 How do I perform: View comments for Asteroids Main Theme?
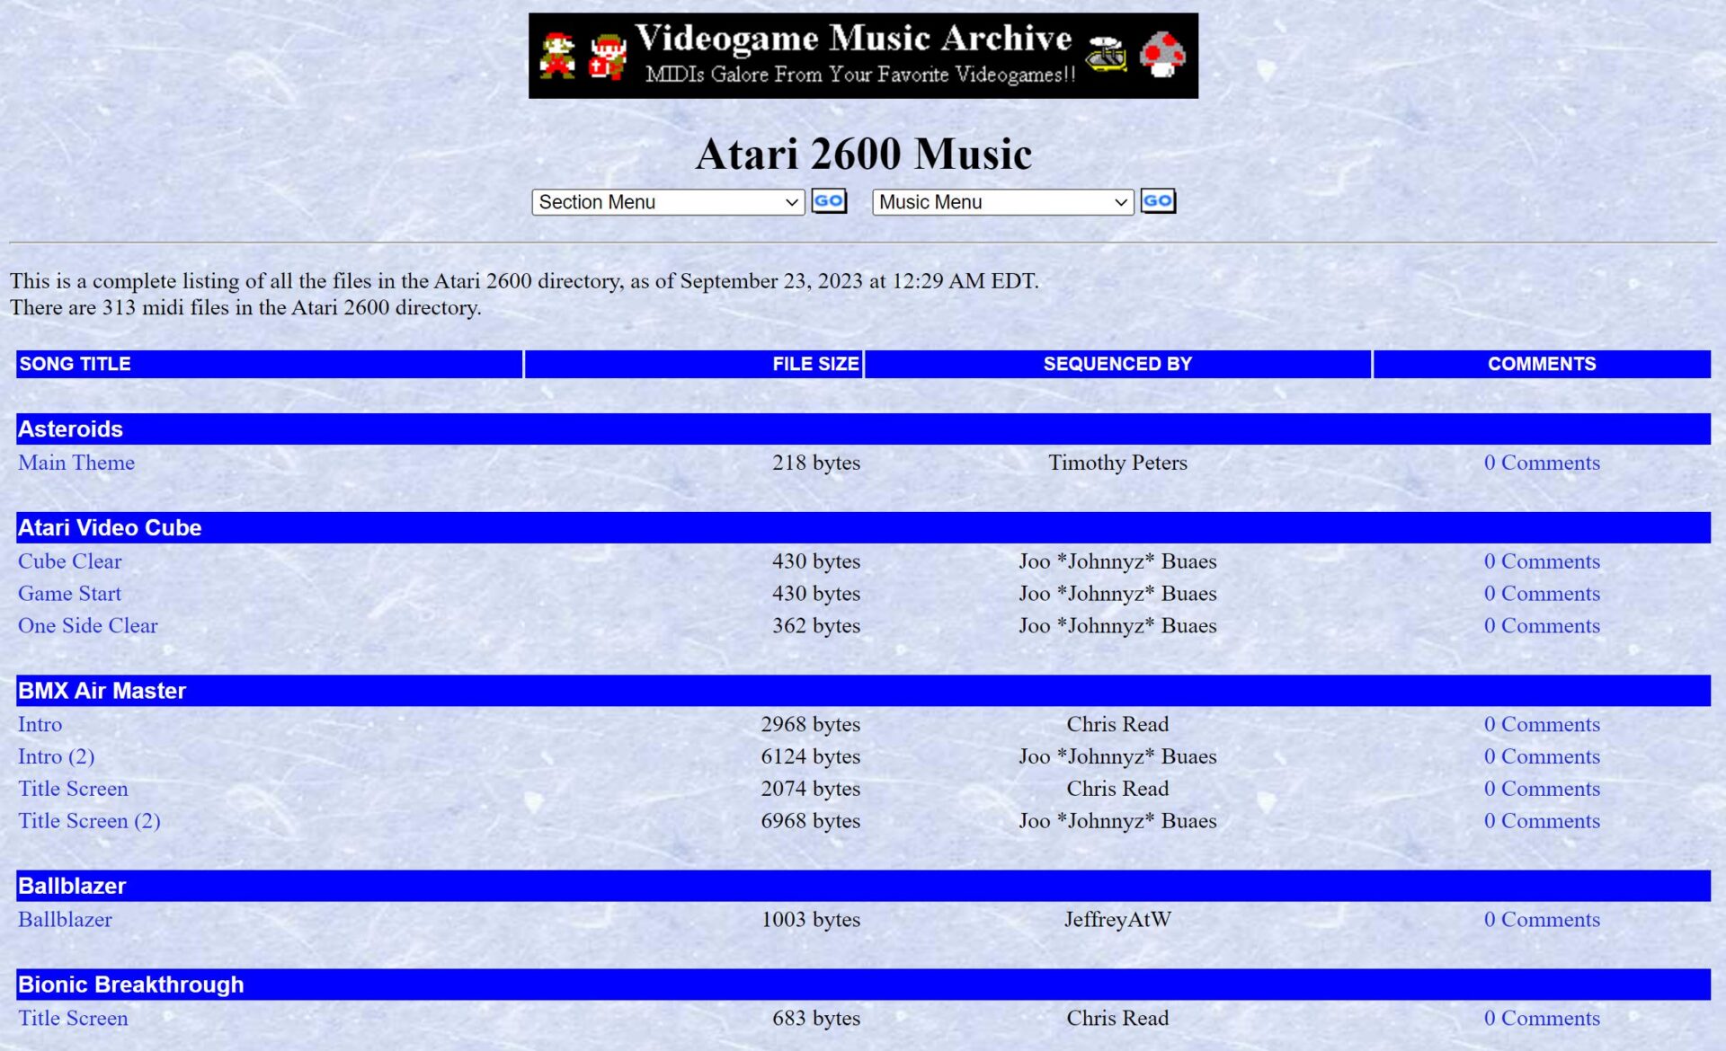[x=1542, y=463]
